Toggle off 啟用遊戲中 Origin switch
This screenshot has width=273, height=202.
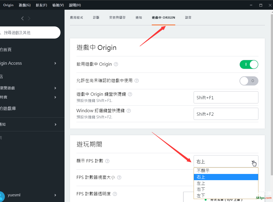[x=249, y=64]
